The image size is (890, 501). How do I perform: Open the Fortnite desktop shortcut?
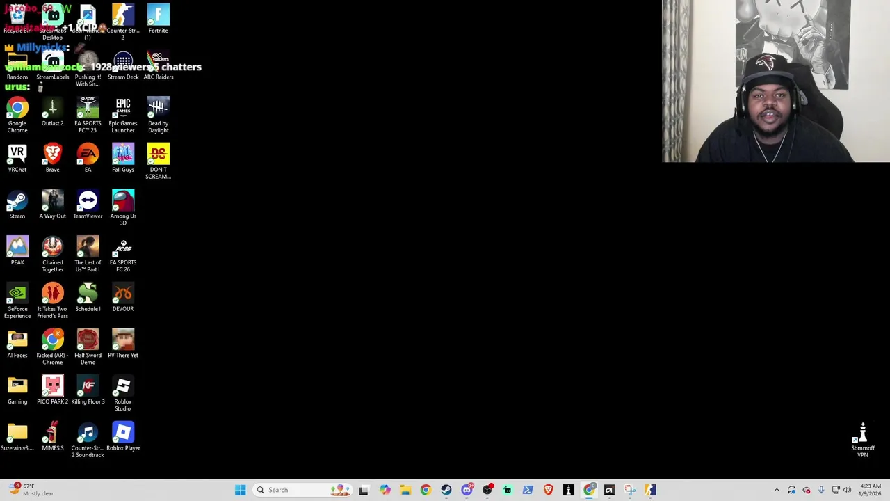click(158, 19)
